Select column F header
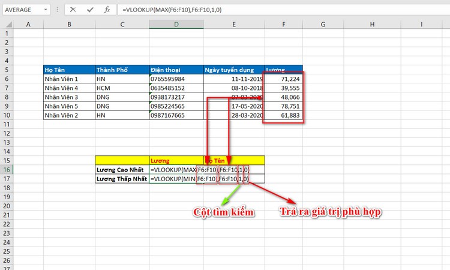The image size is (450, 270). pos(284,25)
